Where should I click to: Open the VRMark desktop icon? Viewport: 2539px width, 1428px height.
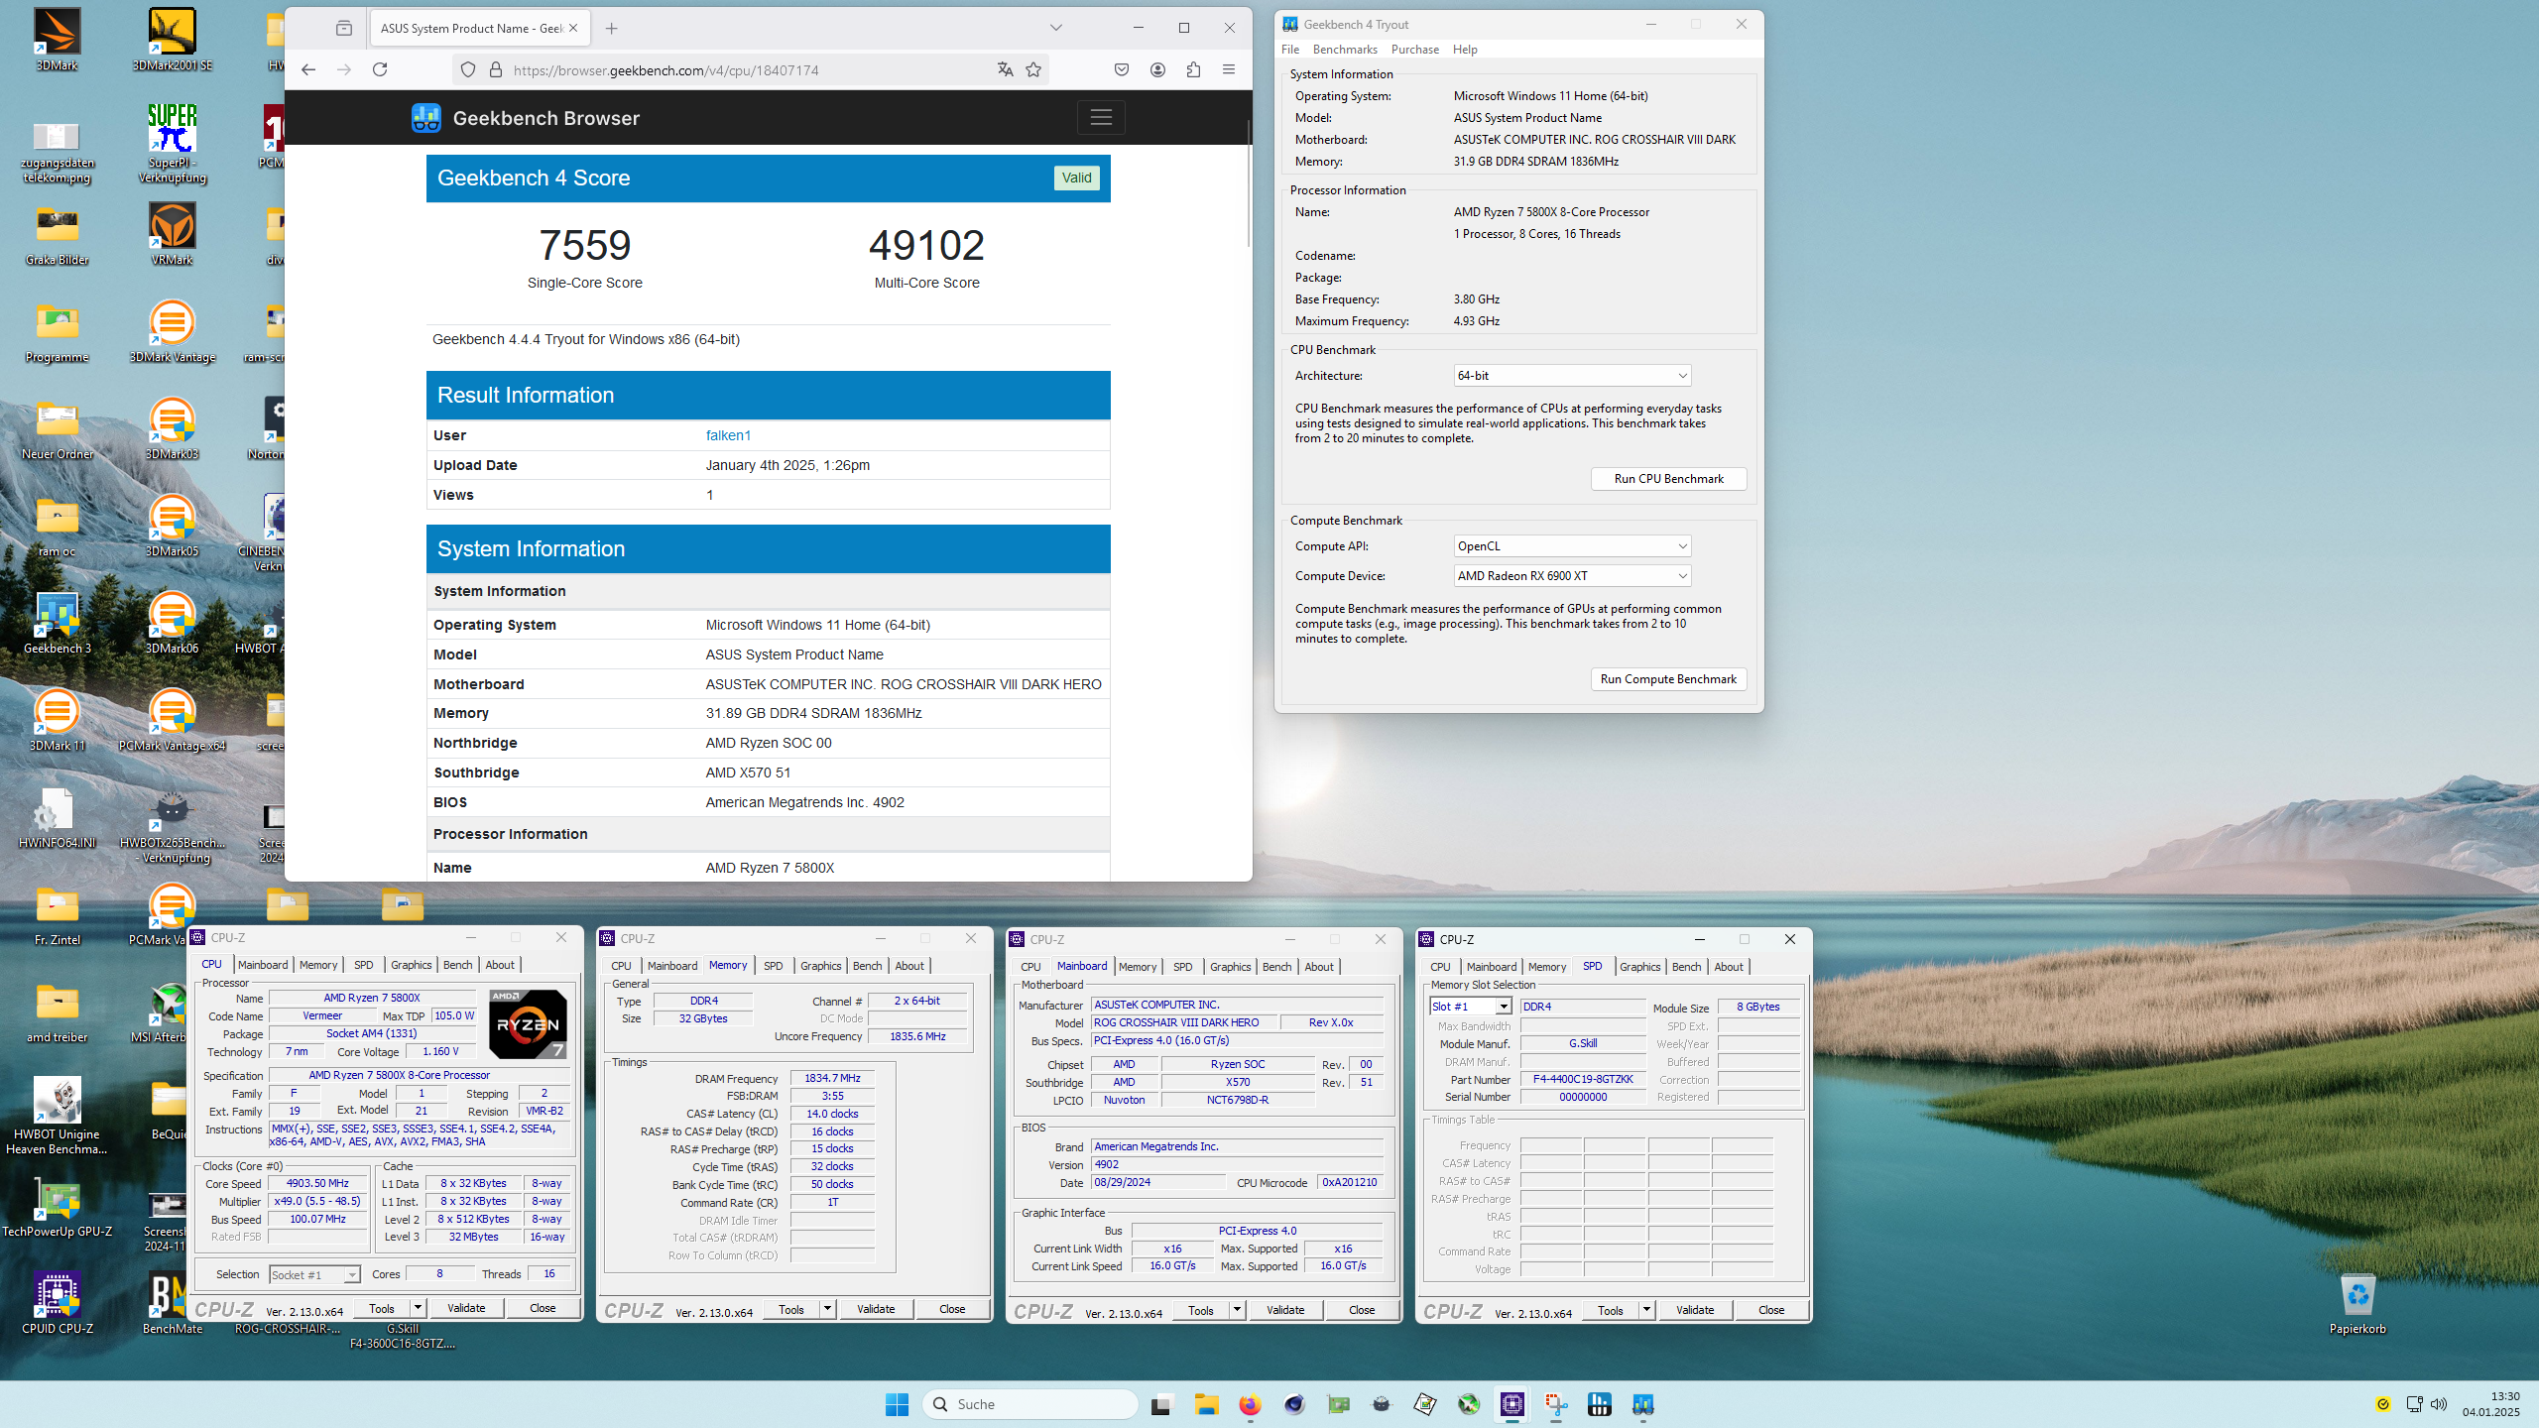[172, 234]
